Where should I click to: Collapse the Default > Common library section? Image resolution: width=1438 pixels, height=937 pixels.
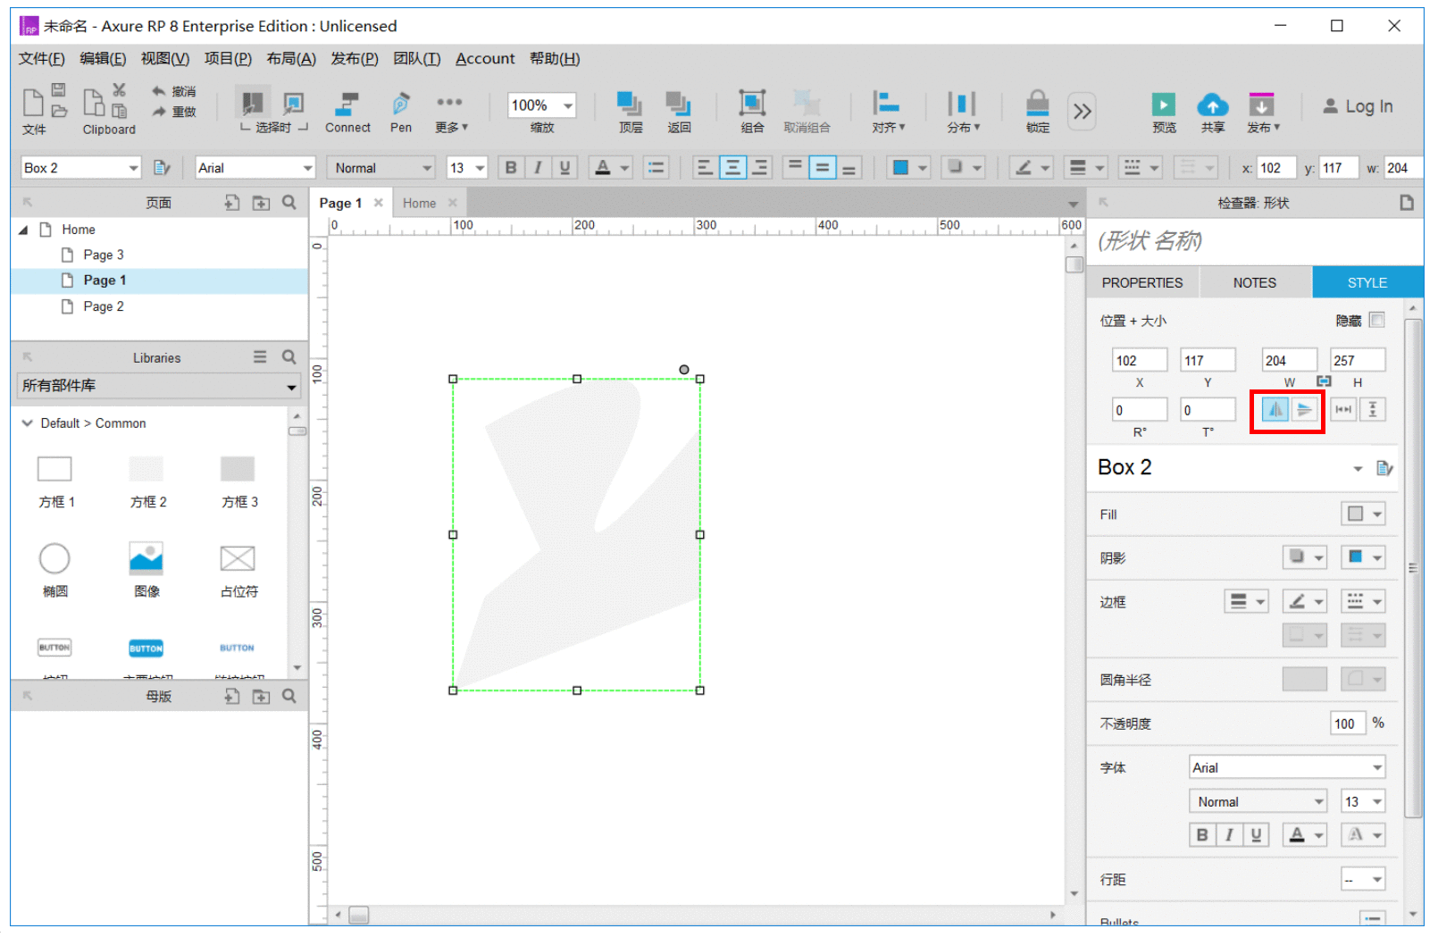tap(27, 423)
